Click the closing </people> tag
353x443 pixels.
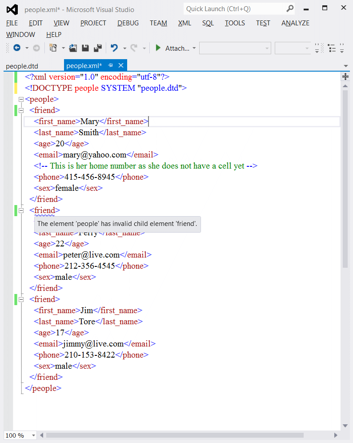click(x=43, y=388)
